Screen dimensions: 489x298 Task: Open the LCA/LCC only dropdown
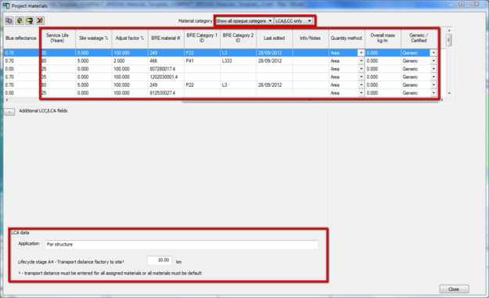293,21
